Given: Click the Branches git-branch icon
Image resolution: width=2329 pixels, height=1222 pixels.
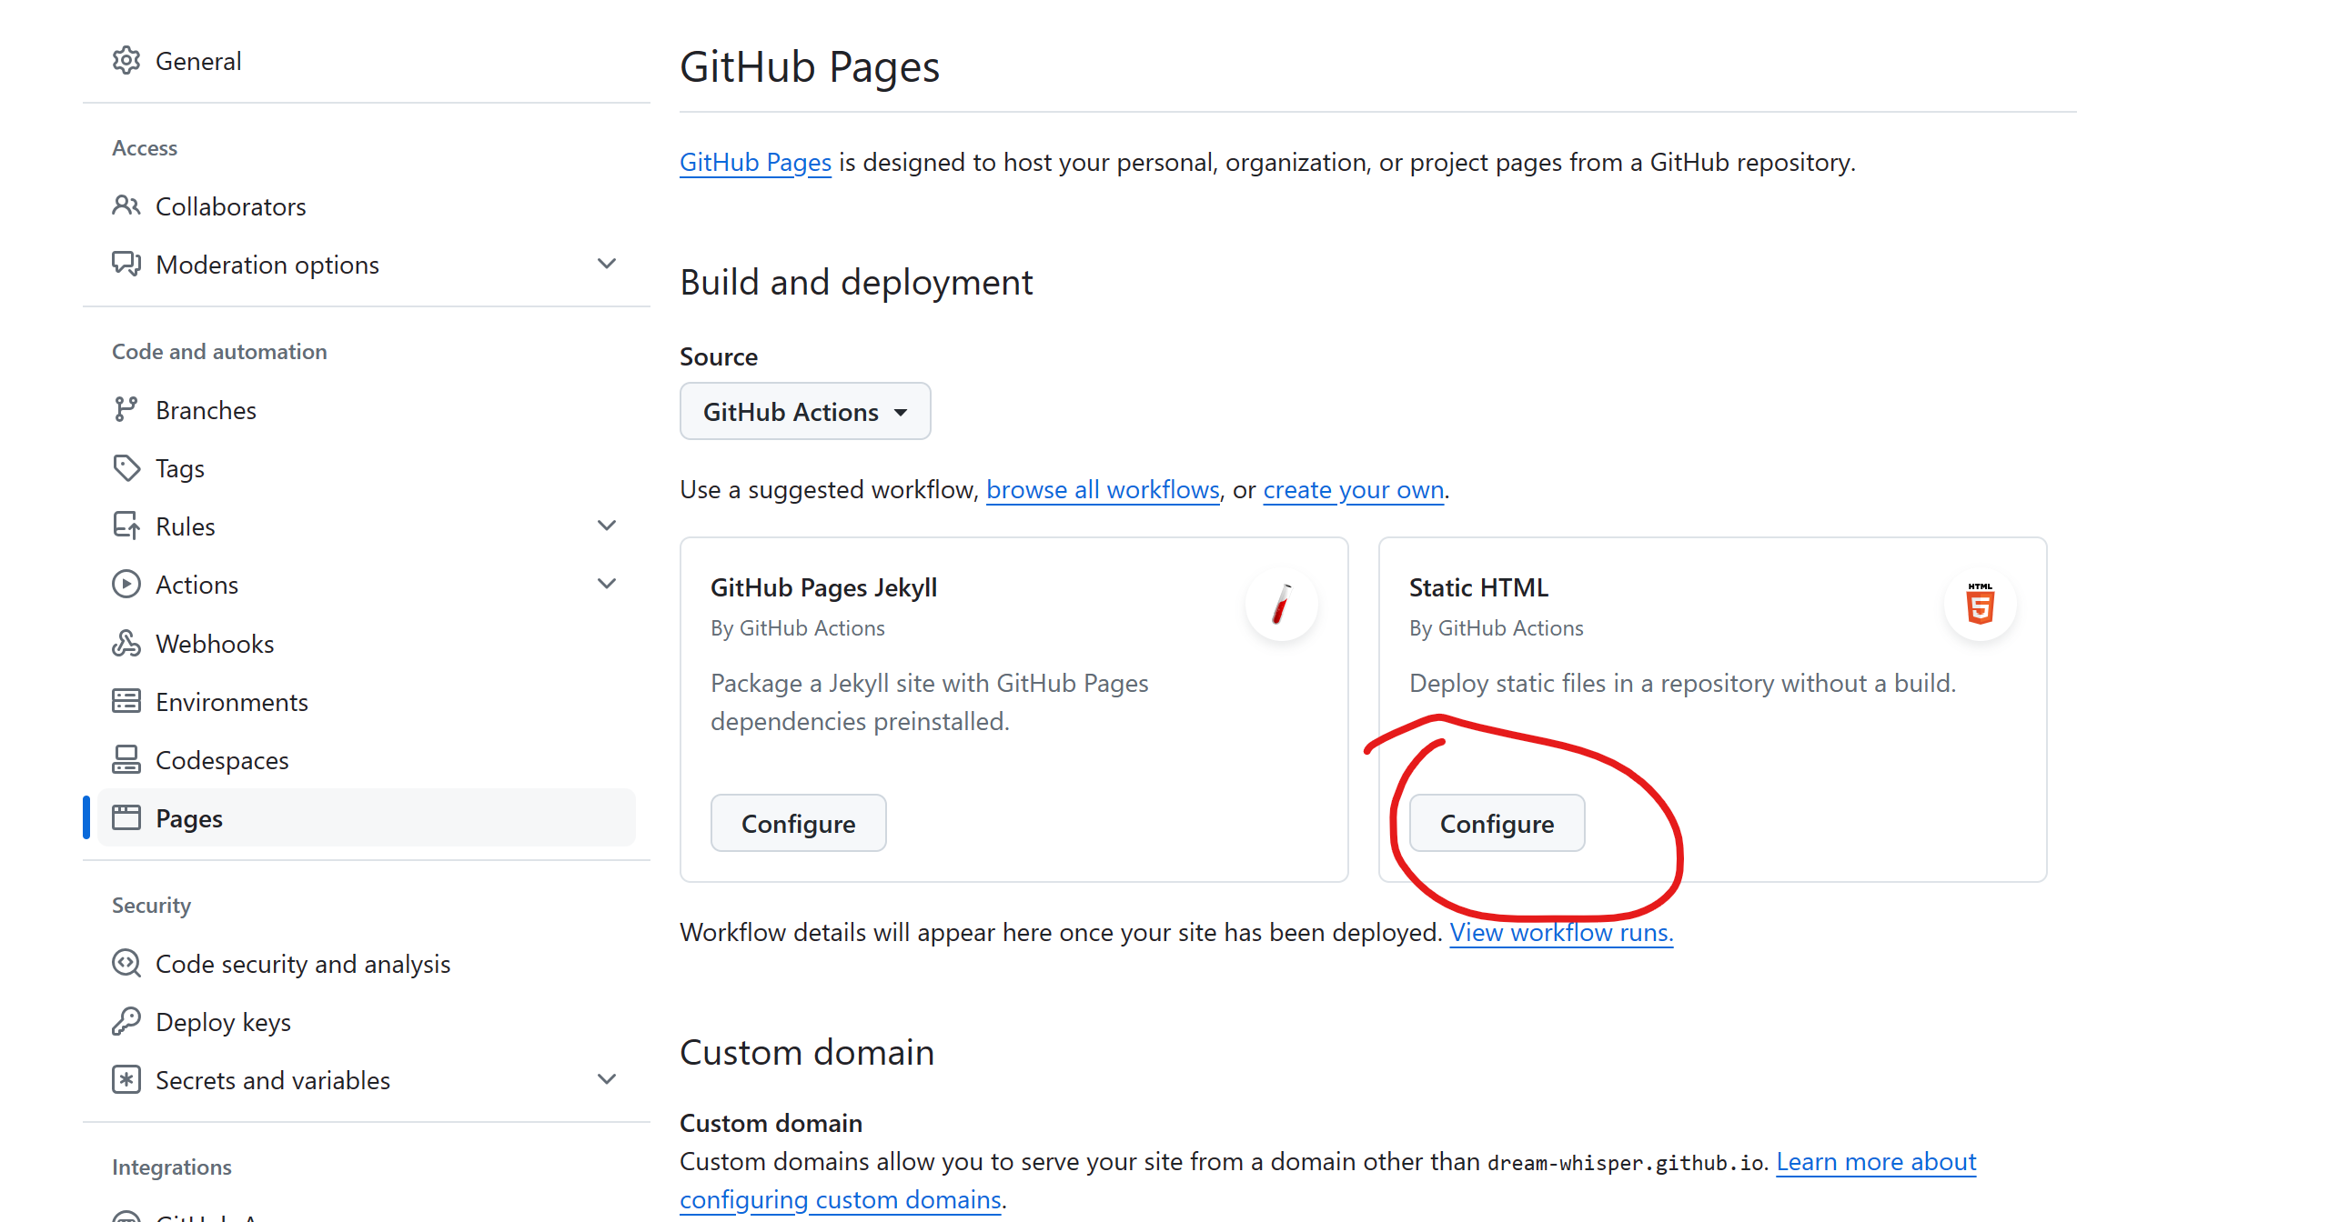Looking at the screenshot, I should pos(126,410).
